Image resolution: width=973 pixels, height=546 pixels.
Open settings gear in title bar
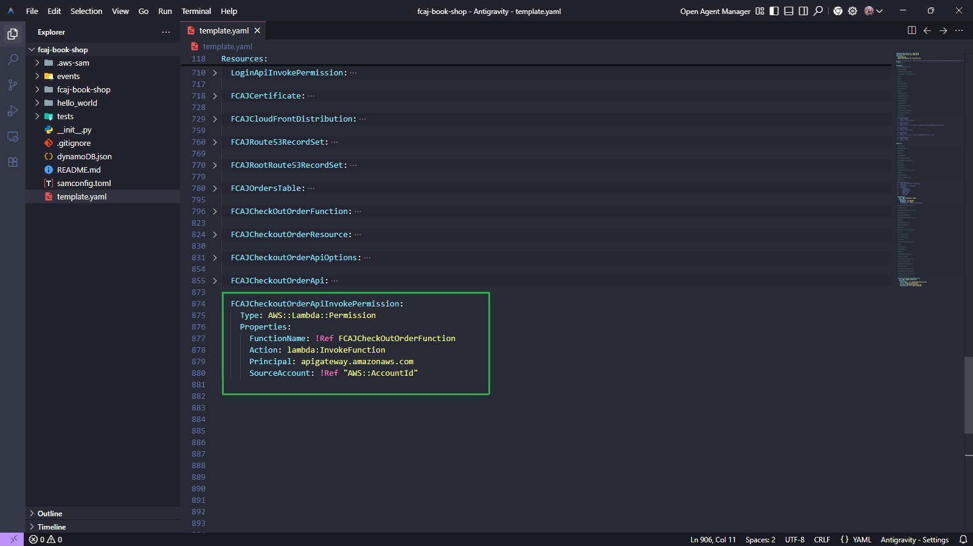(x=853, y=11)
